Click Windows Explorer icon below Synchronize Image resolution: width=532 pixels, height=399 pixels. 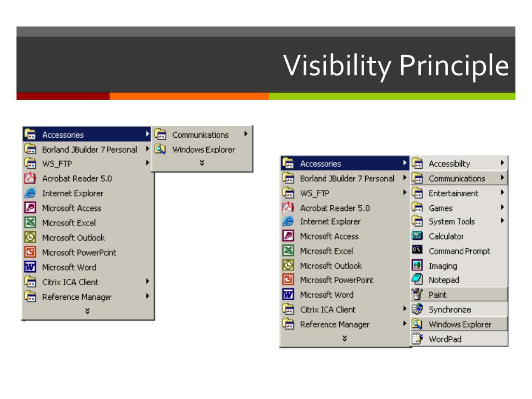click(x=417, y=324)
